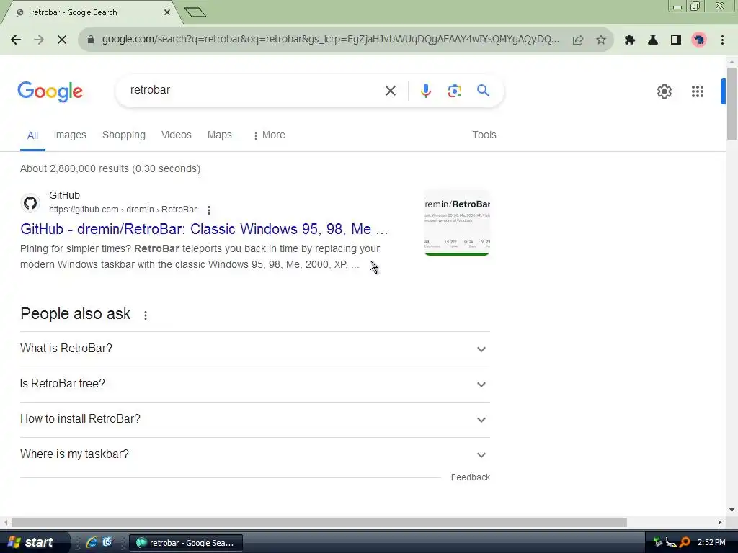The width and height of the screenshot is (738, 553).
Task: Click the scroll down arrow
Action: [732, 510]
